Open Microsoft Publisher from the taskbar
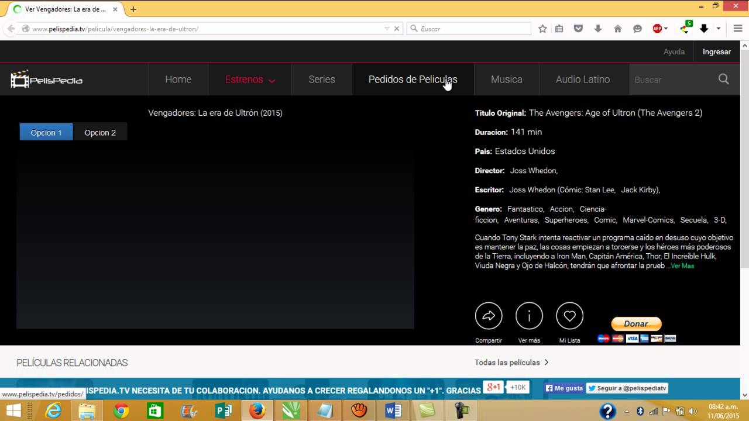Screen dimensions: 749x421 (224, 411)
